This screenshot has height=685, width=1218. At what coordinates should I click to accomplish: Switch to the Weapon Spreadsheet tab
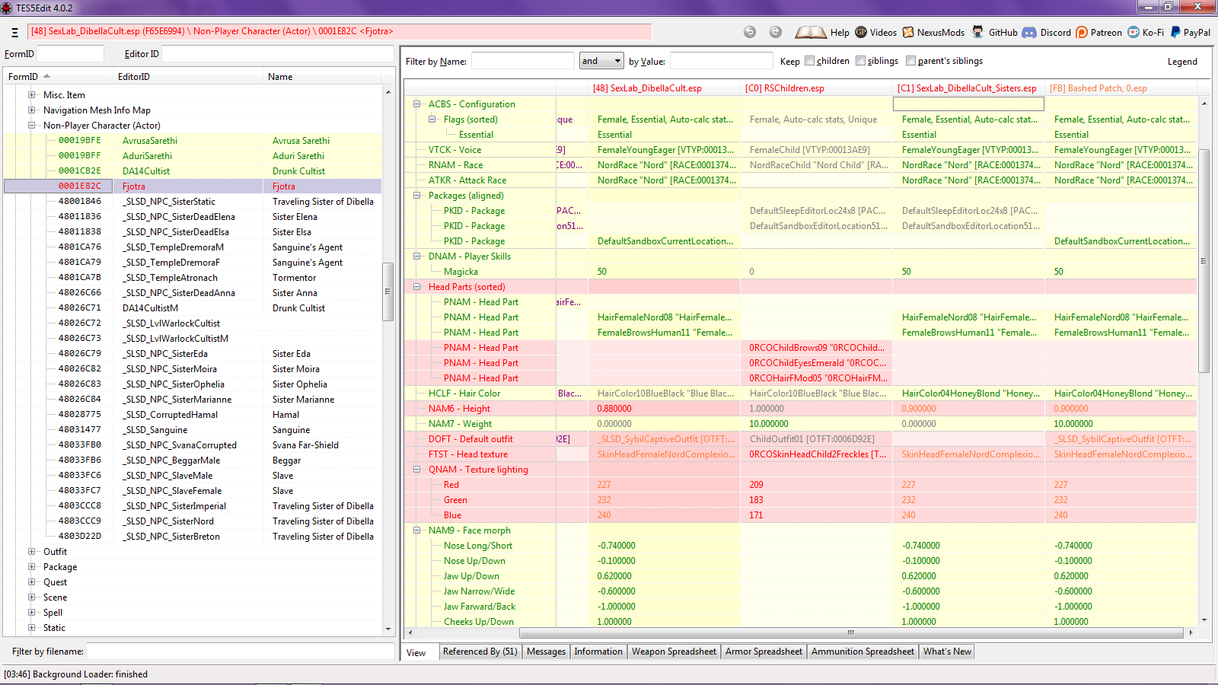pyautogui.click(x=674, y=652)
